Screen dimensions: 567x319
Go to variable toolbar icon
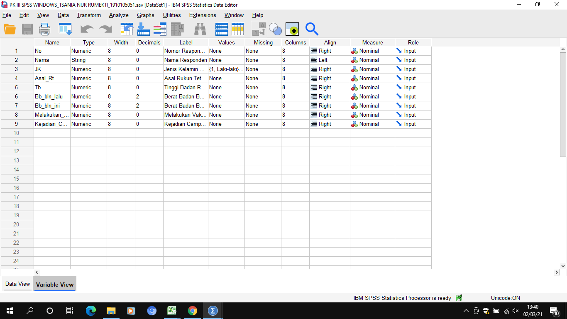pyautogui.click(x=143, y=29)
